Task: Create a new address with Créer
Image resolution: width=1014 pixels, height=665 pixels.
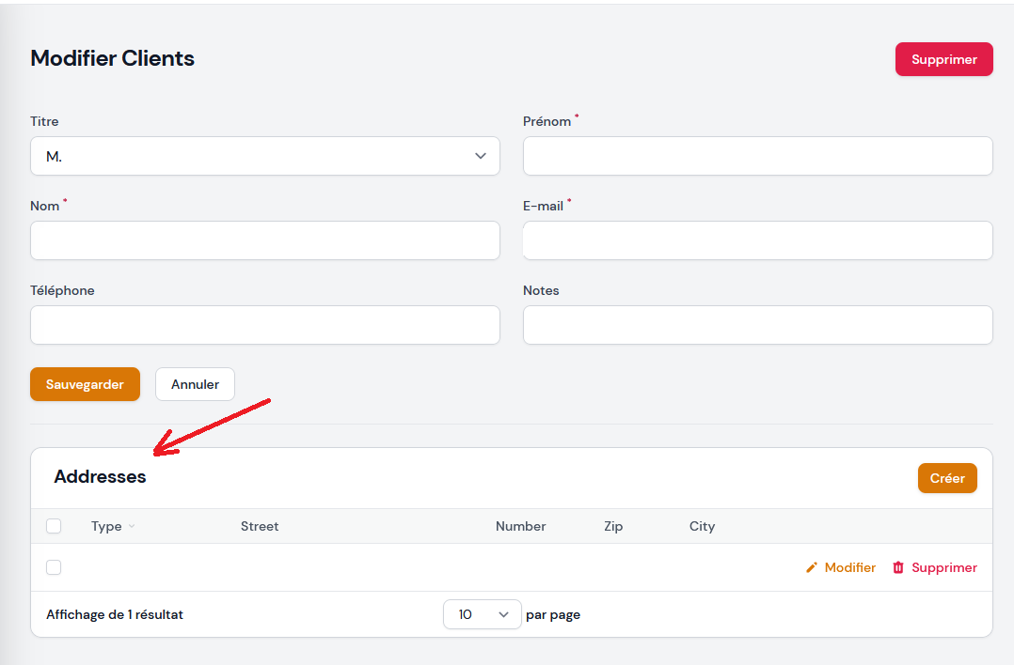Action: point(947,478)
